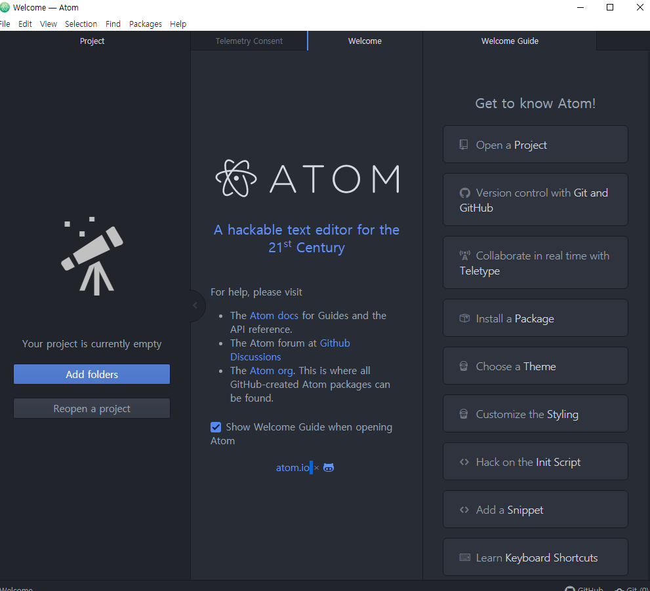Click the paintcan icon in Choose a Theme
Image resolution: width=650 pixels, height=591 pixels.
464,366
